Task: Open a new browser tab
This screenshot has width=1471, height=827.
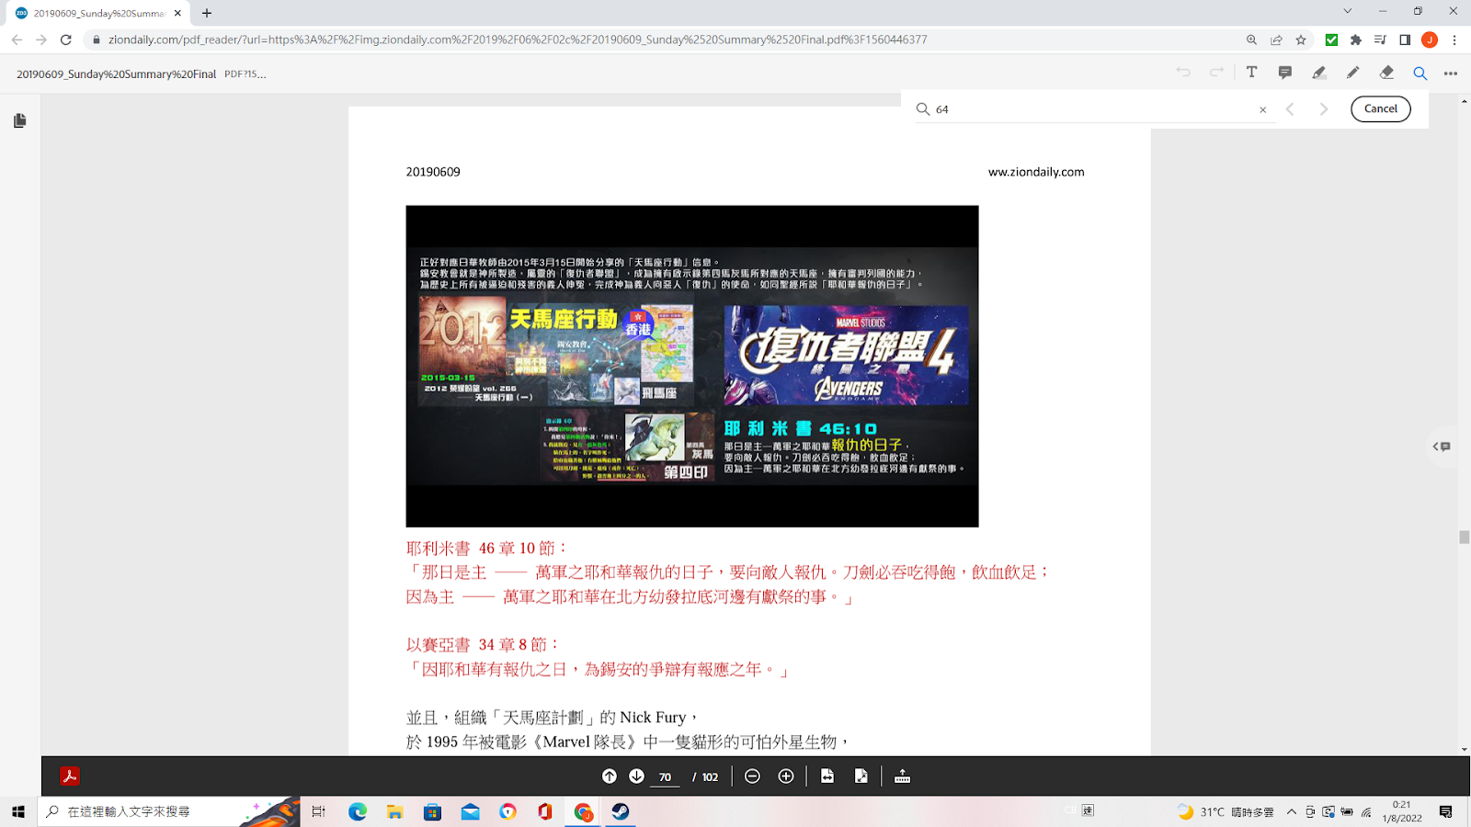Action: (x=207, y=13)
